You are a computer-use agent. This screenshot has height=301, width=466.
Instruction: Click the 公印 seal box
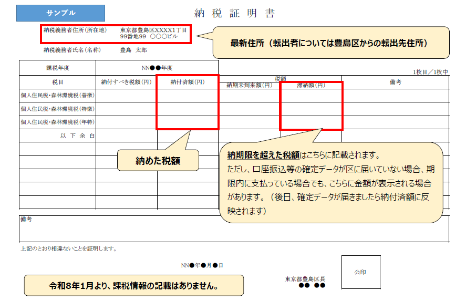[x=361, y=272]
